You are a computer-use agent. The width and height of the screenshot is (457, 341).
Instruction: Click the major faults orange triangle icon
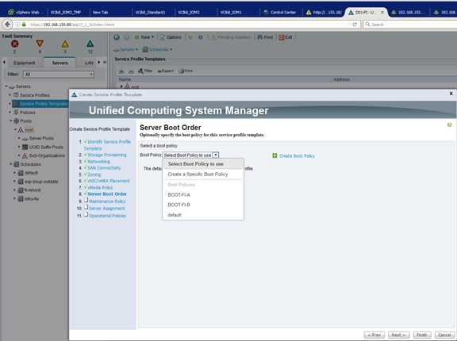(40, 44)
